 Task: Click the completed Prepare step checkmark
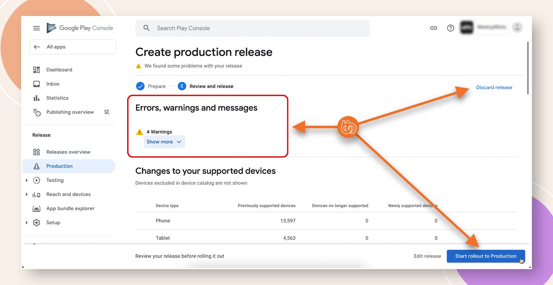click(140, 86)
